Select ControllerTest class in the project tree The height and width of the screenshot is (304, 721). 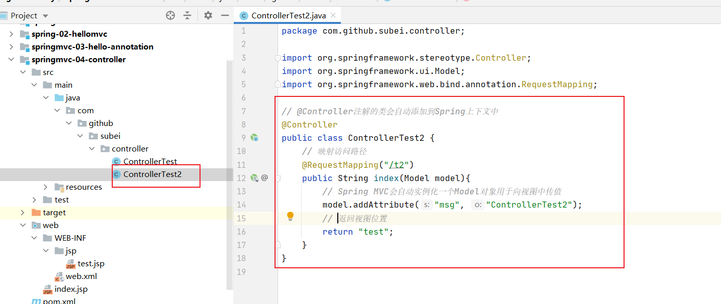click(x=150, y=162)
